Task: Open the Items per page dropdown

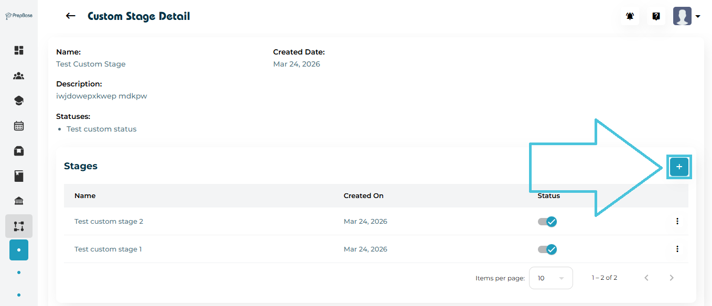Action: point(551,278)
